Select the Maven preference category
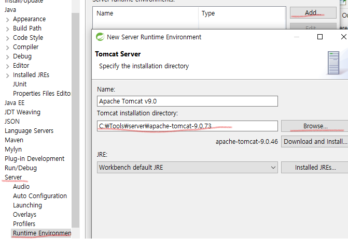This screenshot has height=239, width=348. click(x=14, y=140)
